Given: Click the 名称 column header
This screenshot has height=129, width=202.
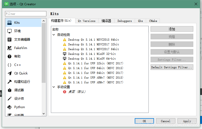Looking at the screenshot, I should (55, 29).
